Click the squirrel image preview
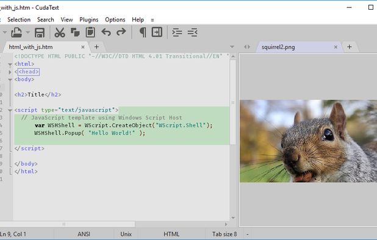Image resolution: width=377 pixels, height=240 pixels. 308,141
